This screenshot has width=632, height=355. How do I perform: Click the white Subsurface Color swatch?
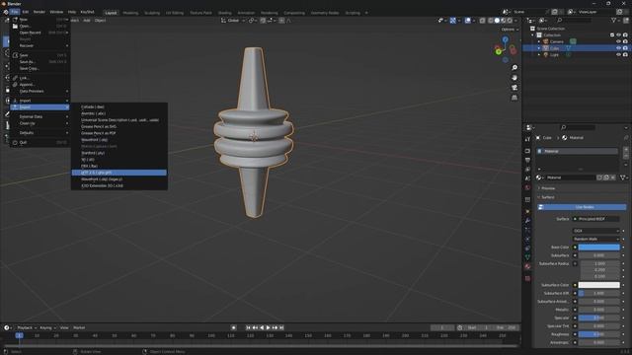coord(599,285)
